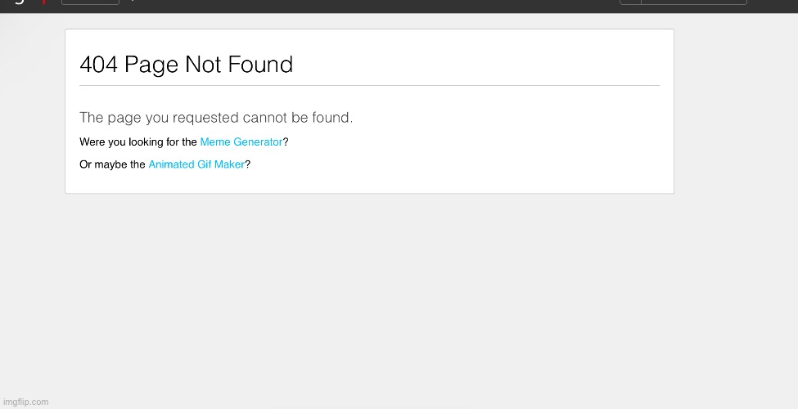Click the question mark after Meme Generator
The width and height of the screenshot is (798, 409).
click(286, 142)
